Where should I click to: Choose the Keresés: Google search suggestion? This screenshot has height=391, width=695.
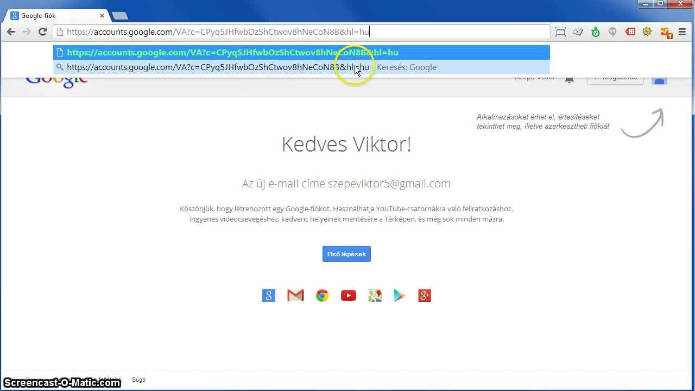click(301, 67)
